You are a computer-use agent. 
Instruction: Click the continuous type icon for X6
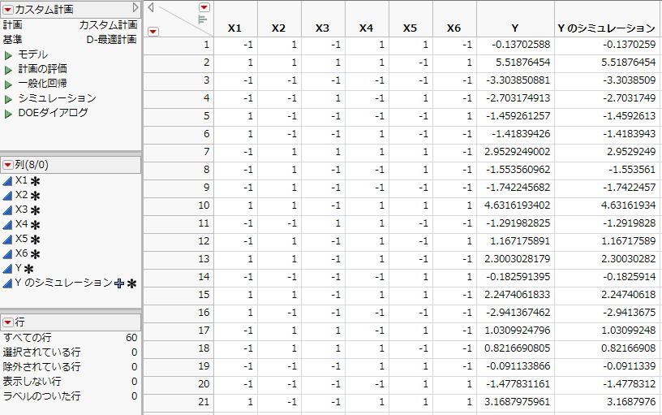coord(7,254)
